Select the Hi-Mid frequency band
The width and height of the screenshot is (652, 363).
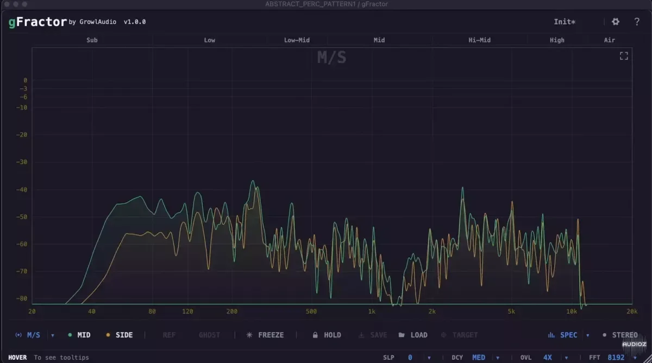tap(479, 40)
